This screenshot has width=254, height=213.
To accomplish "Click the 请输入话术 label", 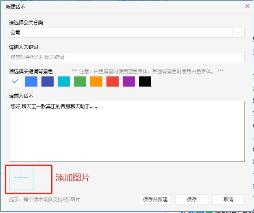I will (21, 96).
